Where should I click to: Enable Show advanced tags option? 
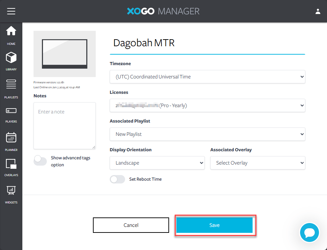(x=40, y=161)
